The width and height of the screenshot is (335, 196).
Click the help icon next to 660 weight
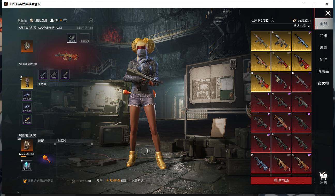(65, 20)
